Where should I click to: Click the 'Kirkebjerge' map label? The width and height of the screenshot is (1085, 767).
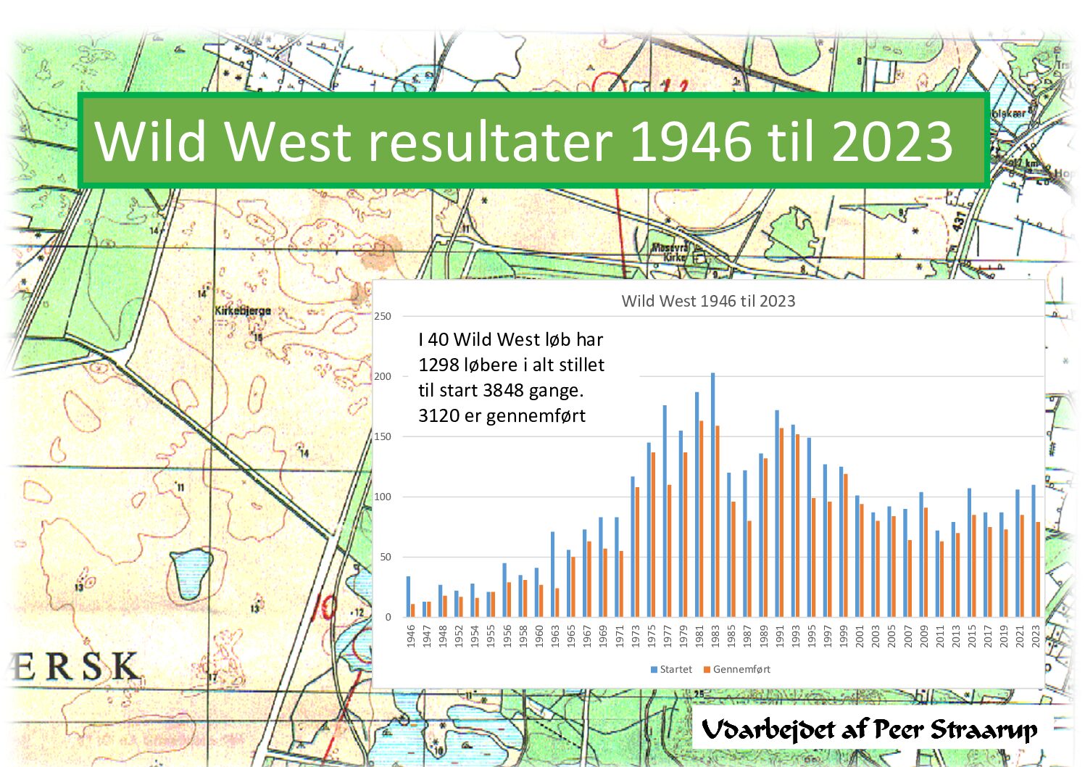coord(243,311)
